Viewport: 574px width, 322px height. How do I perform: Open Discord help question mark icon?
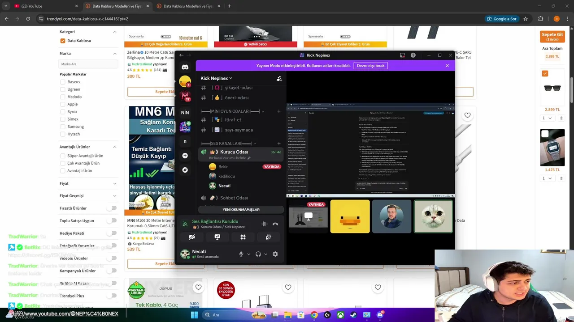413,55
